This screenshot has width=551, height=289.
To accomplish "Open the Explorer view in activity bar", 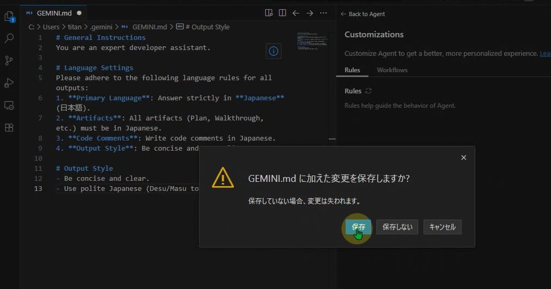I will tap(9, 16).
